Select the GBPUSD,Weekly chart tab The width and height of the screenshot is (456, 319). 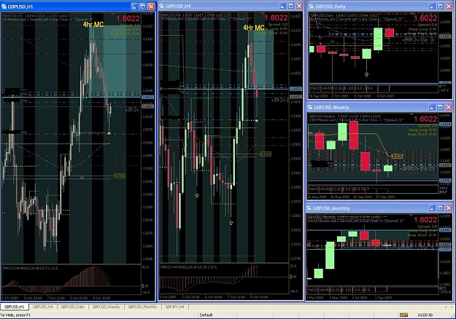tap(106, 307)
